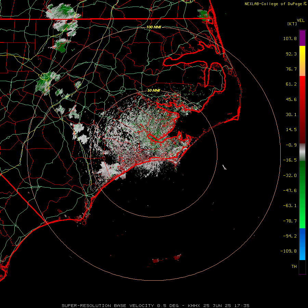Click the VEL label above the color scale
Viewport: 308px width, 308px height.
[300, 21]
